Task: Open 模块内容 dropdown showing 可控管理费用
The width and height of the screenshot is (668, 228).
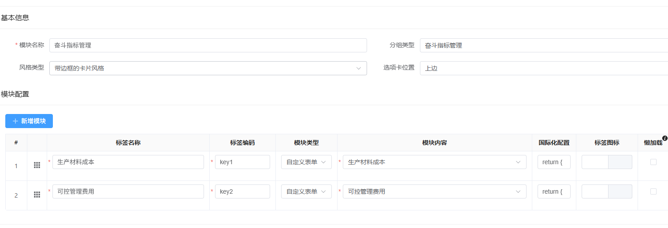Action: tap(434, 191)
